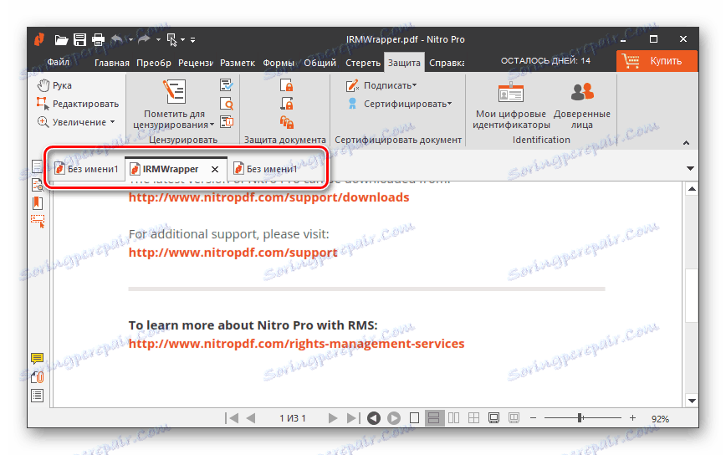
Task: Open the Сертифицировать dropdown
Action: (x=399, y=104)
